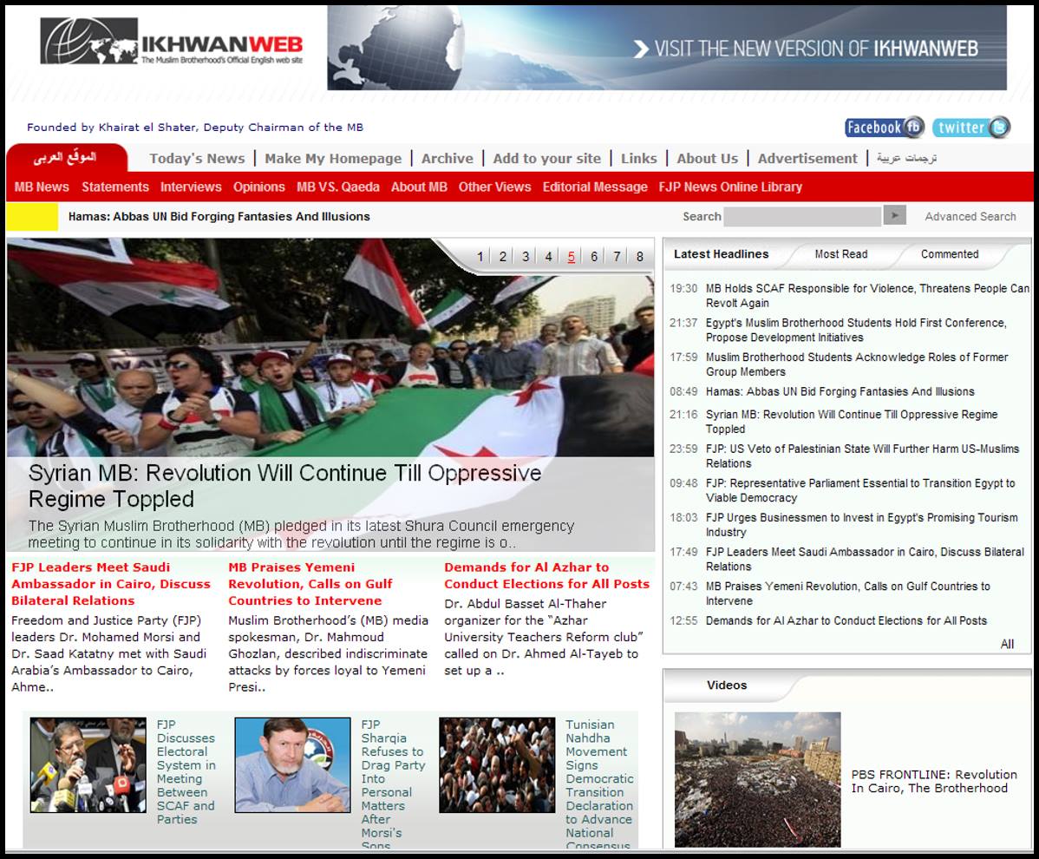1039x859 pixels.
Task: Click the Twitter icon button
Action: [x=971, y=128]
